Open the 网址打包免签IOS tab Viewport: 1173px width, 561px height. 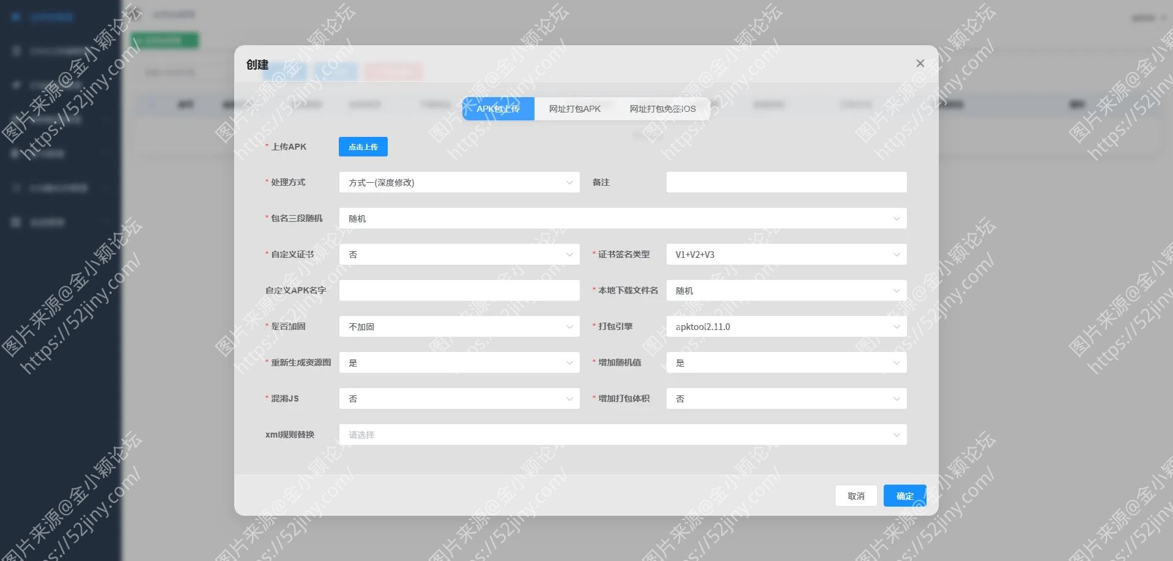pyautogui.click(x=662, y=109)
